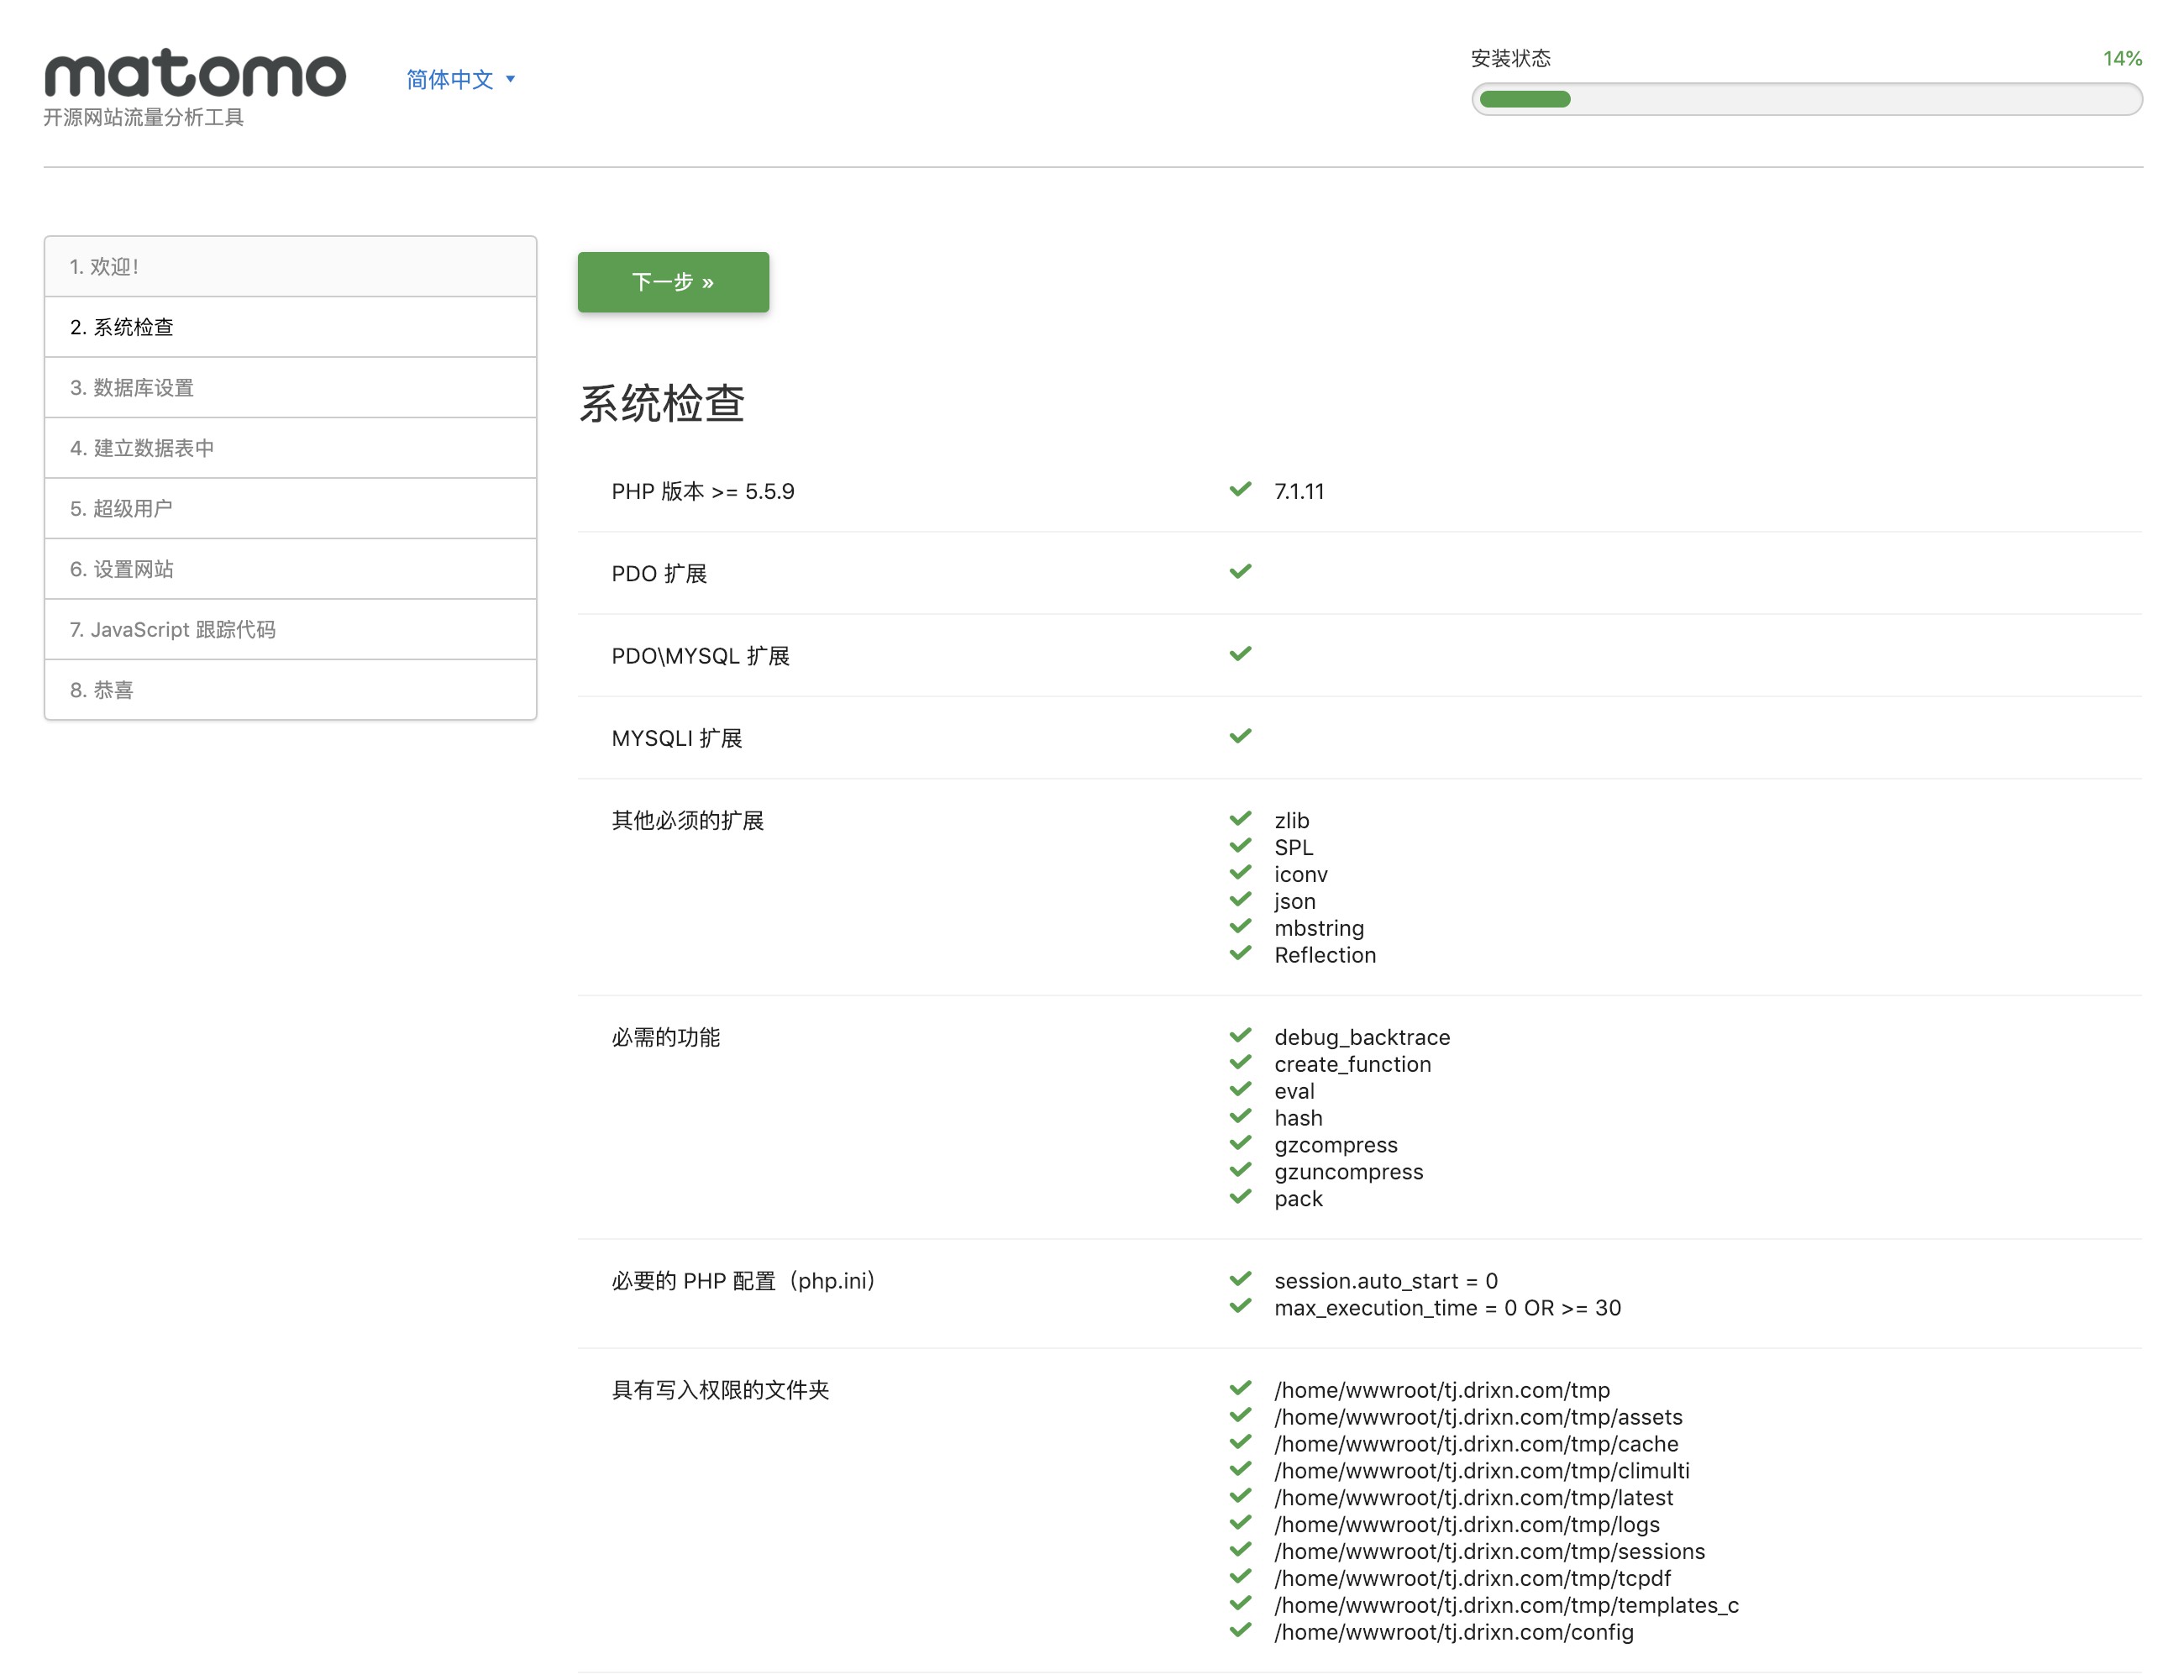
Task: Click the installation progress bar
Action: (1806, 99)
